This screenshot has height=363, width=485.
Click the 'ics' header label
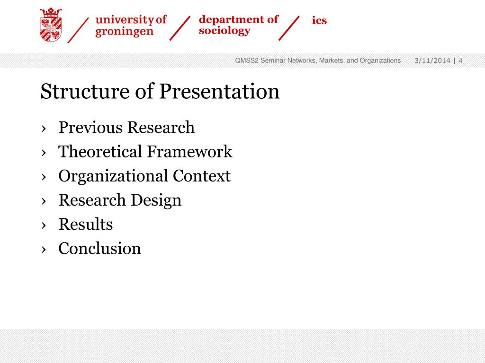point(319,20)
